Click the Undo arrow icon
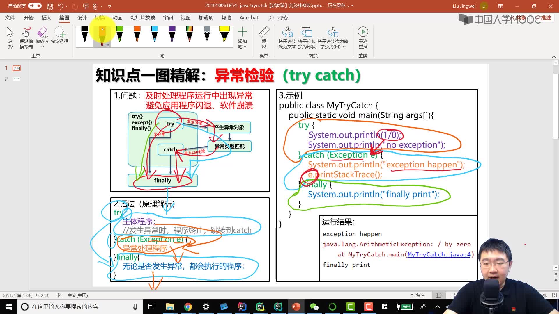 (61, 6)
